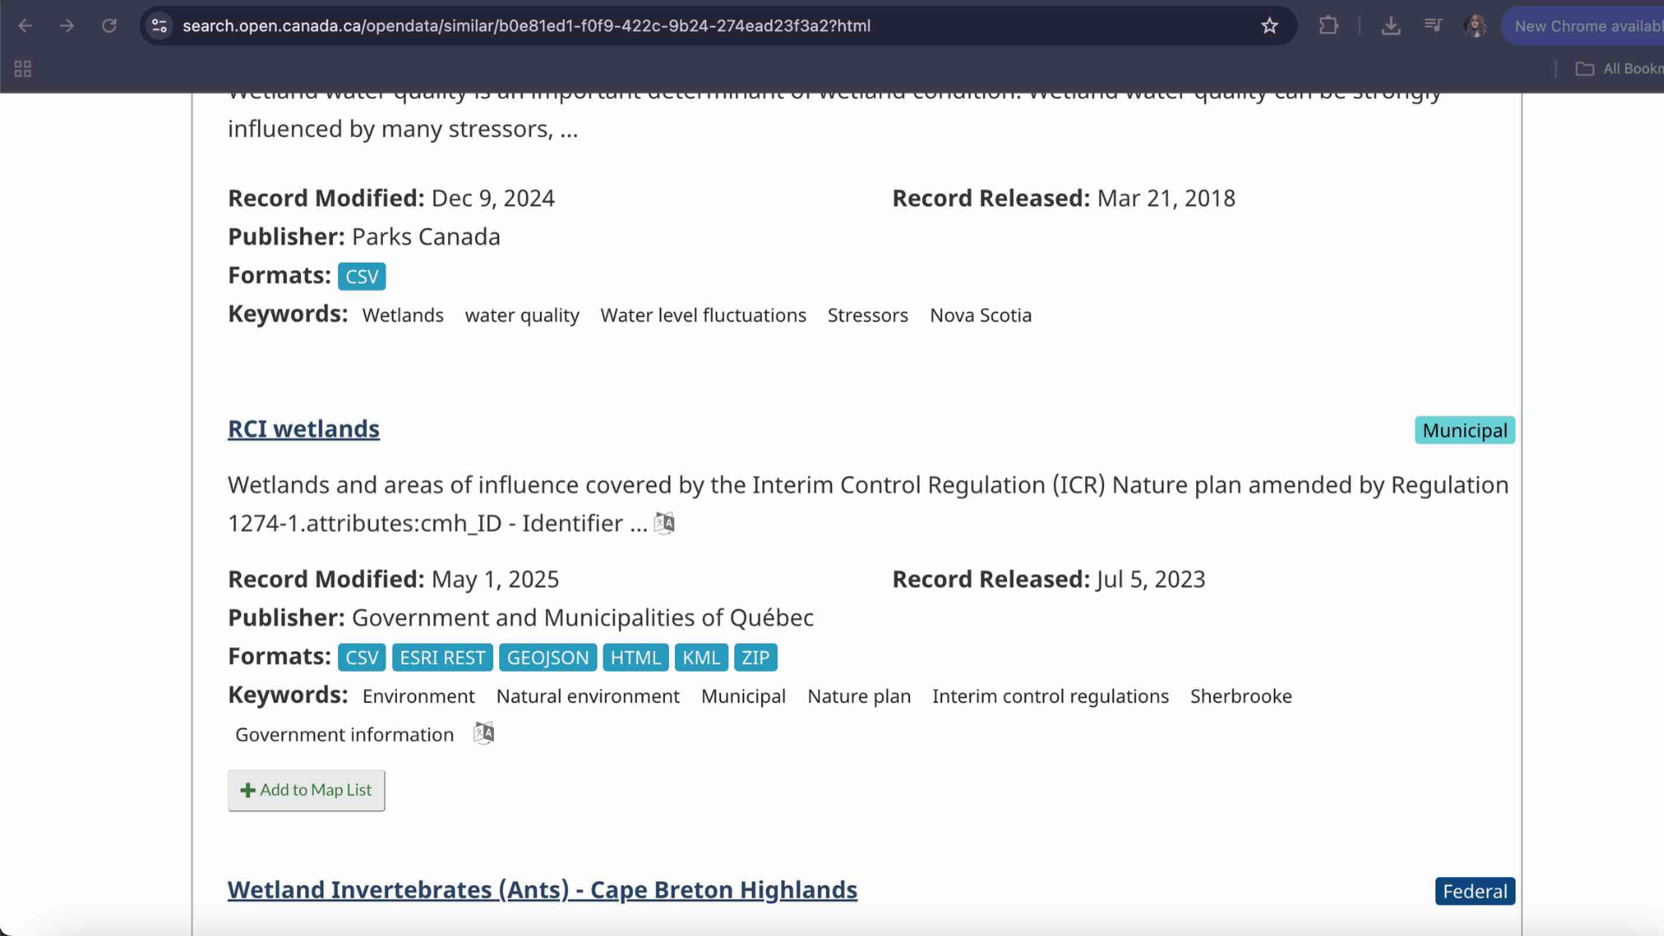Navigate forward using the forward arrow
The image size is (1664, 936).
tap(67, 25)
